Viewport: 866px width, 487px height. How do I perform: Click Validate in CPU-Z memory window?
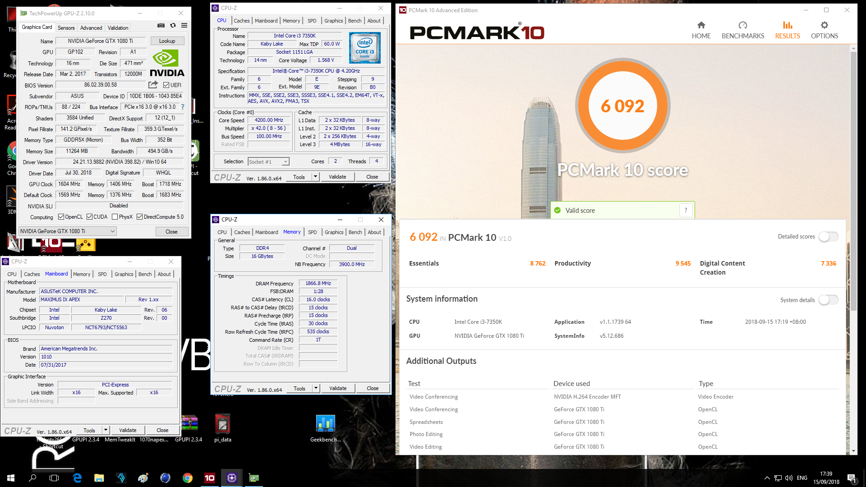click(x=338, y=388)
